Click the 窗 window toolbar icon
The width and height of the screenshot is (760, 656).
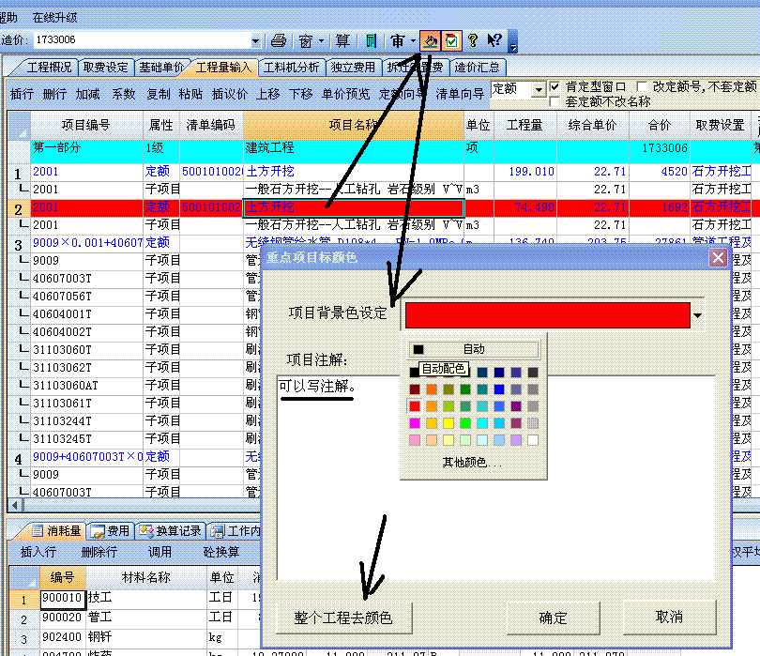(x=306, y=41)
